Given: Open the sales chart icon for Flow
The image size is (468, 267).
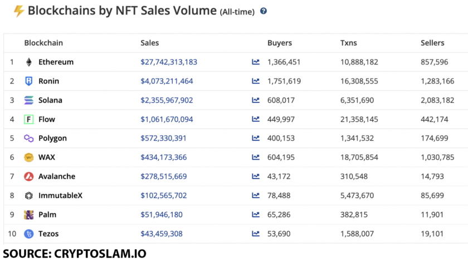Looking at the screenshot, I should (x=256, y=119).
